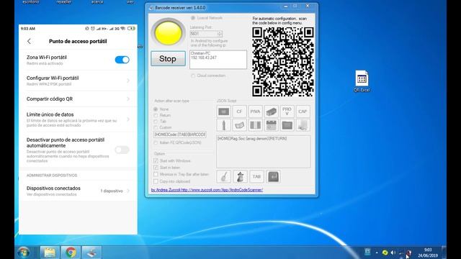This screenshot has height=259, width=461.
Task: Open File Explorer from the taskbar
Action: pos(50,253)
